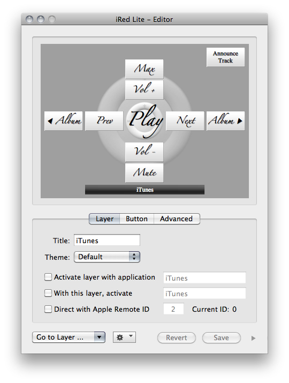The image size is (289, 383).
Task: Select the Prev track button
Action: point(104,121)
